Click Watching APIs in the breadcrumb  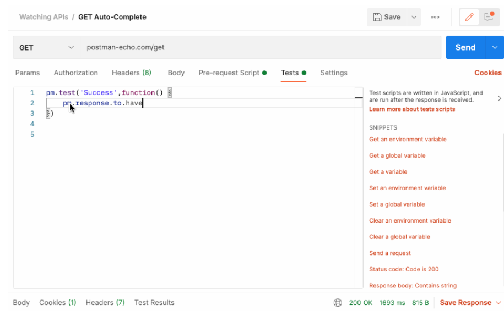click(x=44, y=17)
